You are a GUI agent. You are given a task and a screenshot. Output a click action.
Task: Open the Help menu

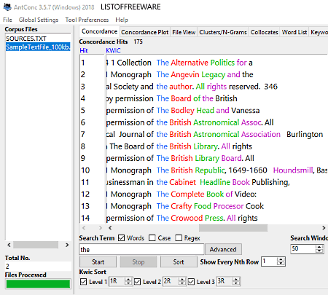point(122,20)
